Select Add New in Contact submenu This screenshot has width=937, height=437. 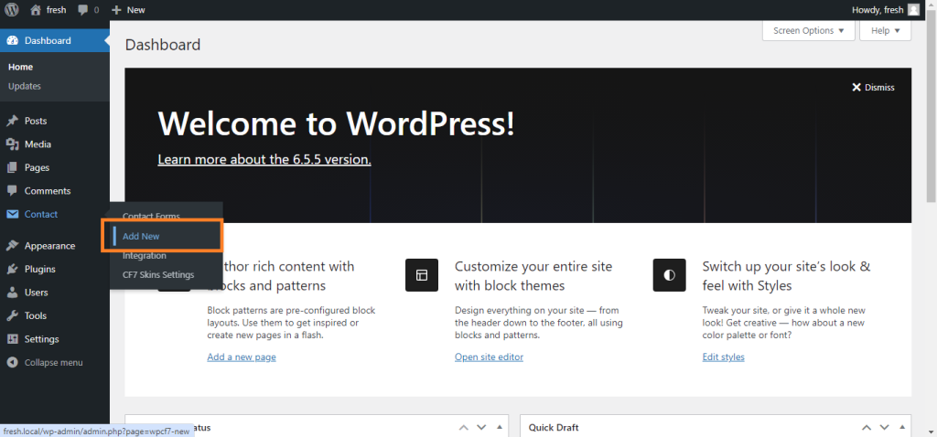point(141,236)
